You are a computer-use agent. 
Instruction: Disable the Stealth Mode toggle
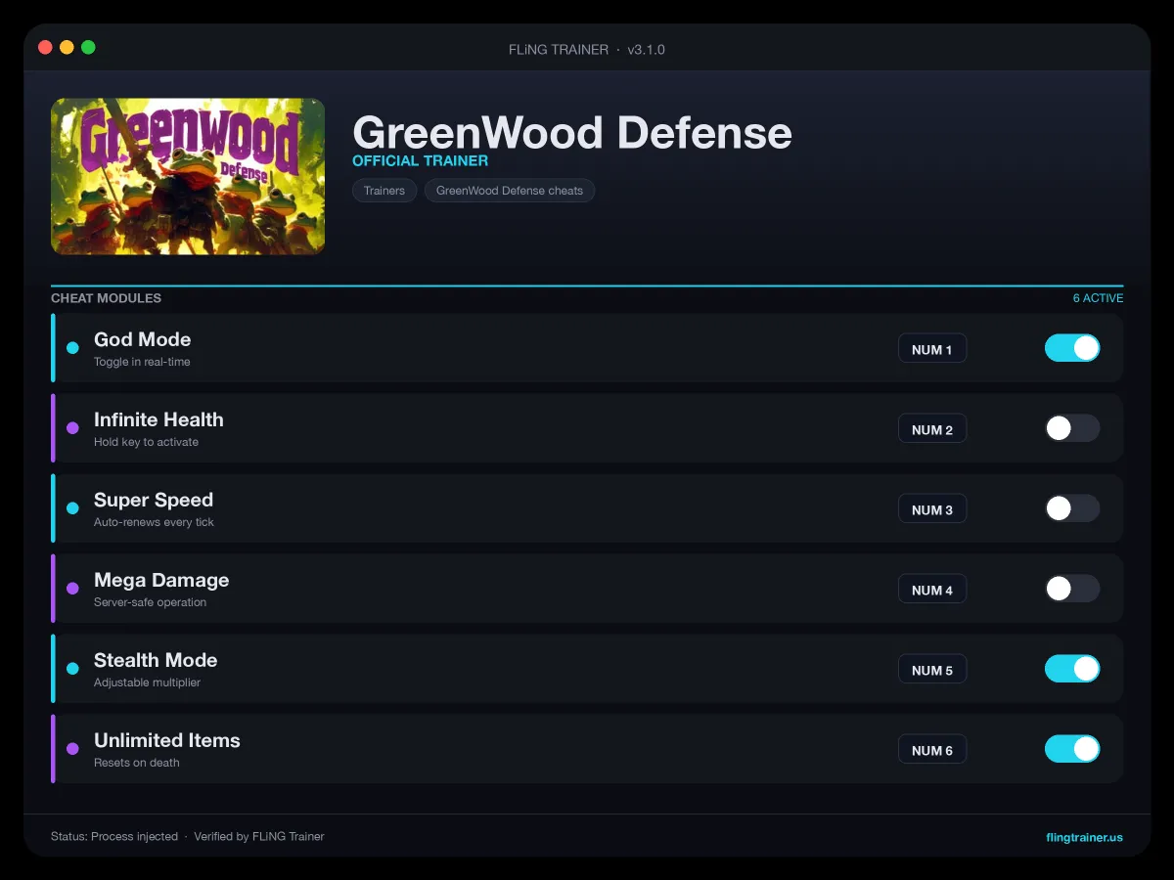[1072, 669]
